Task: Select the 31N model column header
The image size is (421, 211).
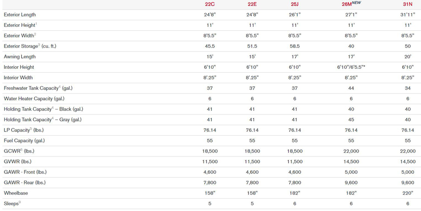Action: 408,4
